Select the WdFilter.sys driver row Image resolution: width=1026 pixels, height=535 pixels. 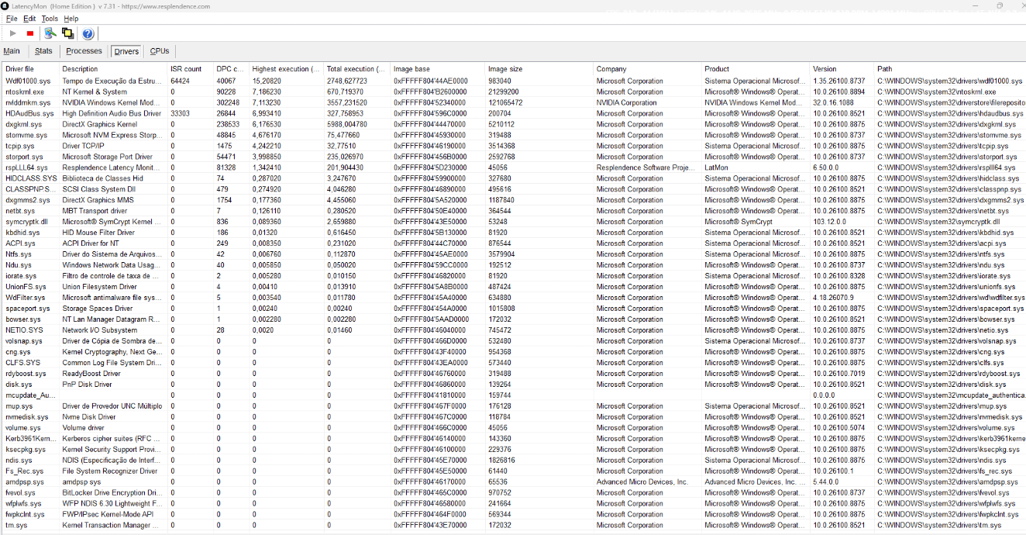513,298
